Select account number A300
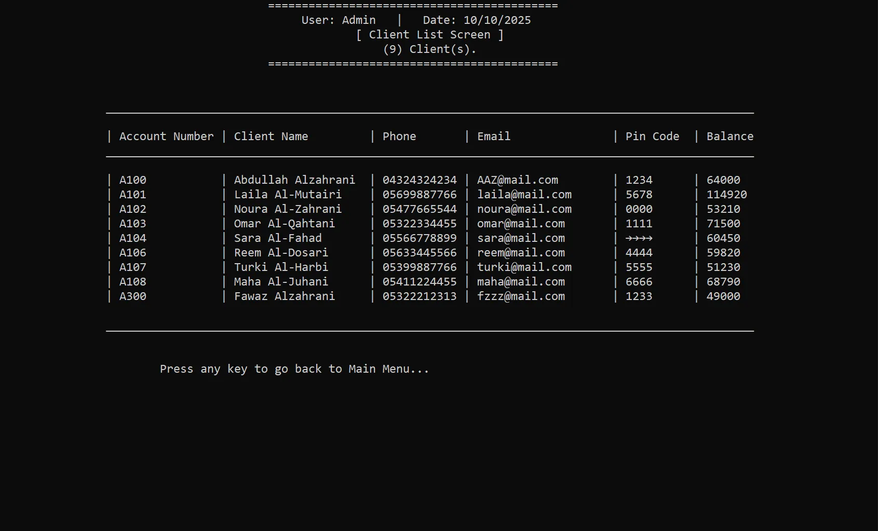This screenshot has height=531, width=878. pos(133,296)
